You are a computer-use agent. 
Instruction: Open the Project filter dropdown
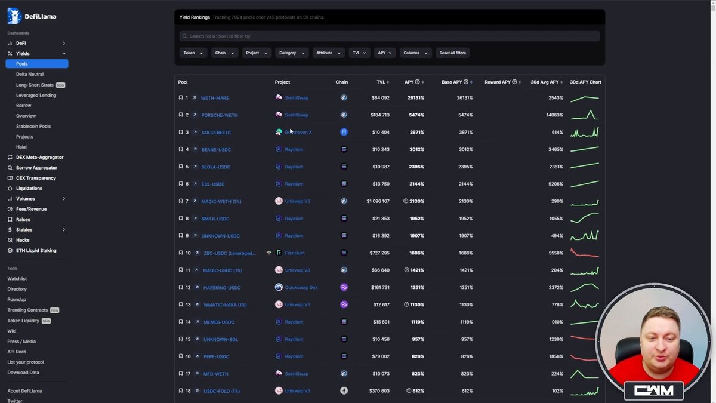257,53
